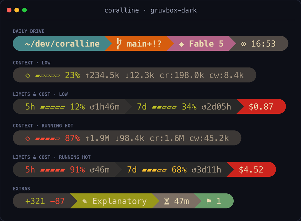This screenshot has width=301, height=221.
Task: Click the clock icon before 16:53
Action: pyautogui.click(x=243, y=44)
